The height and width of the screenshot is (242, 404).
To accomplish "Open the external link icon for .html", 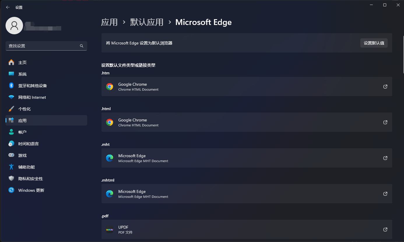I will [x=385, y=122].
